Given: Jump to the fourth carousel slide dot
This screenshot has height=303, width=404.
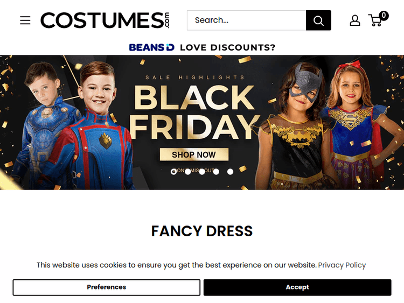Looking at the screenshot, I should [216, 172].
